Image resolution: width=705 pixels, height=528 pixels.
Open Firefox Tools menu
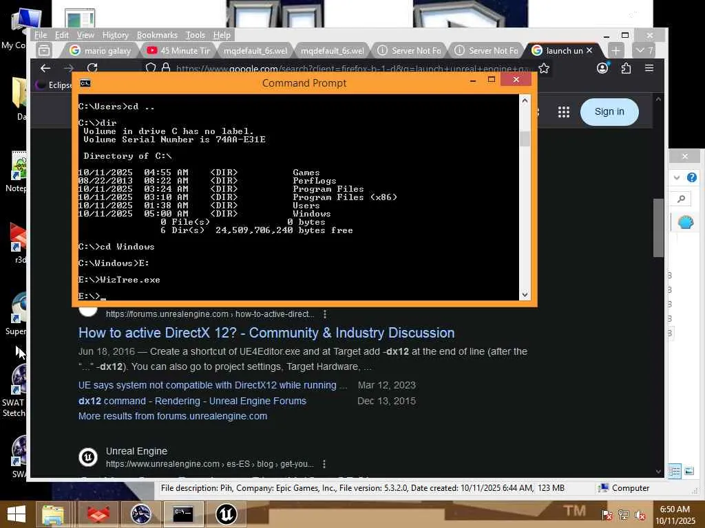coord(195,35)
